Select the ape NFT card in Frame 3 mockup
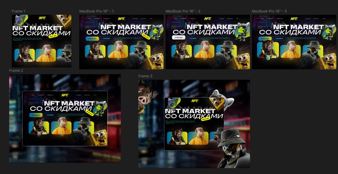338x174 pixels. (198, 137)
